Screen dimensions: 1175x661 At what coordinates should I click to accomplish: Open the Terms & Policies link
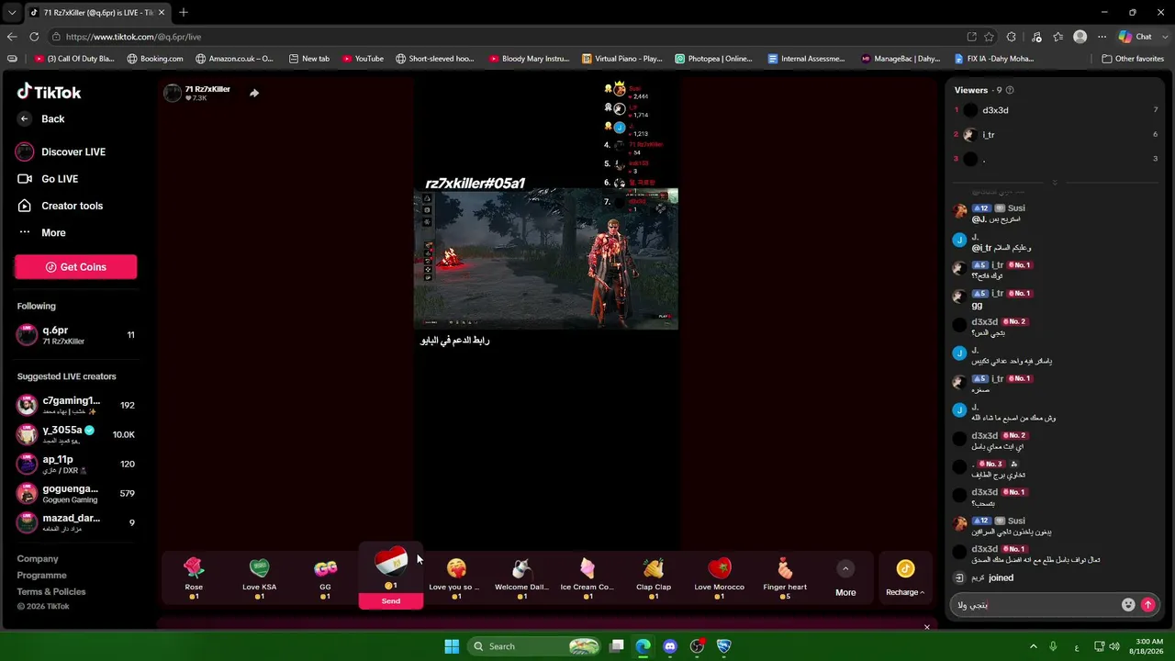(51, 591)
